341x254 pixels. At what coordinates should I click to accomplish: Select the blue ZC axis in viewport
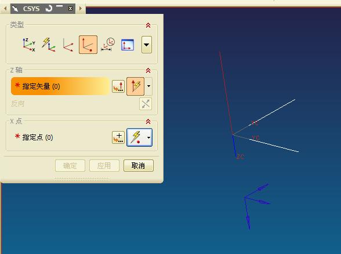tap(234, 146)
